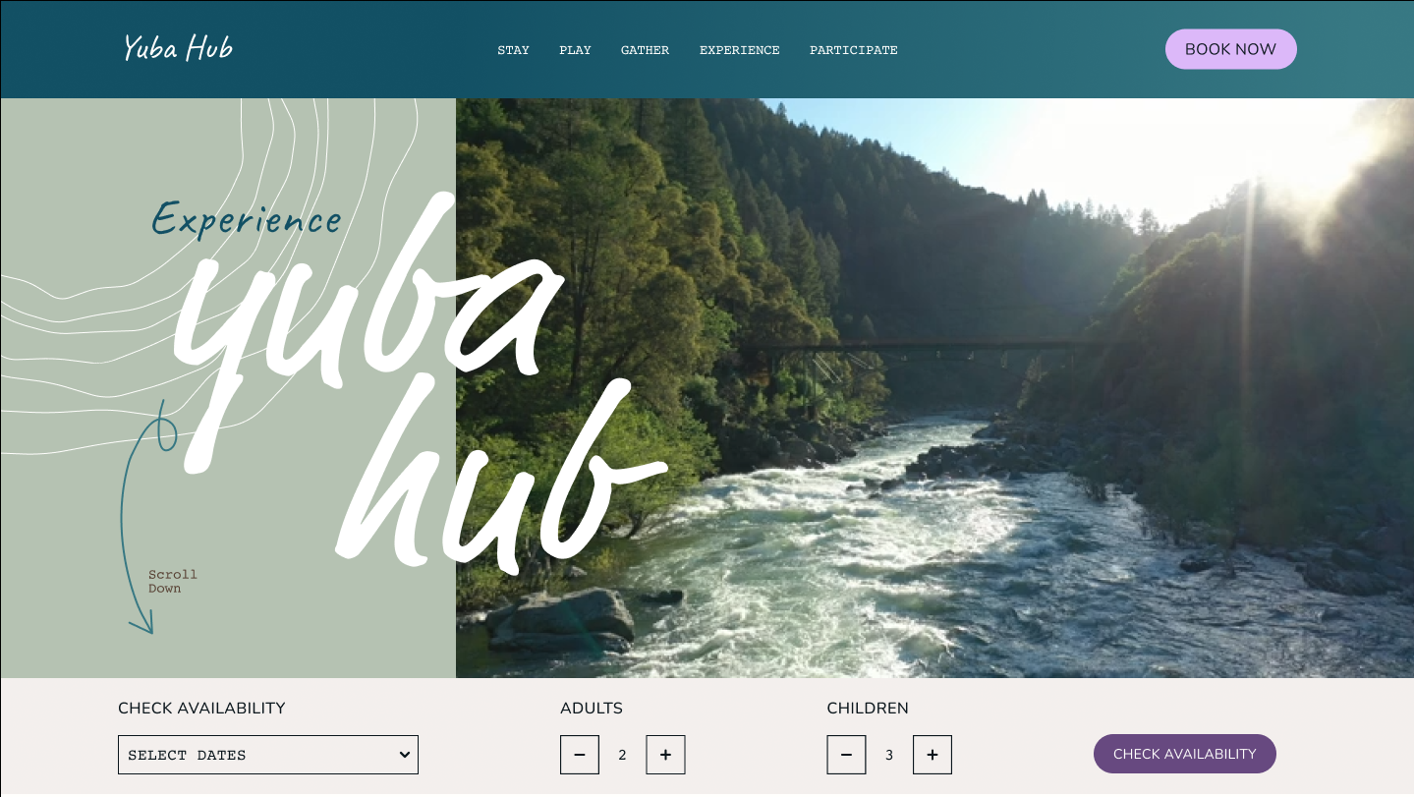1414x797 pixels.
Task: Click the Scroll Down text
Action: point(173,581)
